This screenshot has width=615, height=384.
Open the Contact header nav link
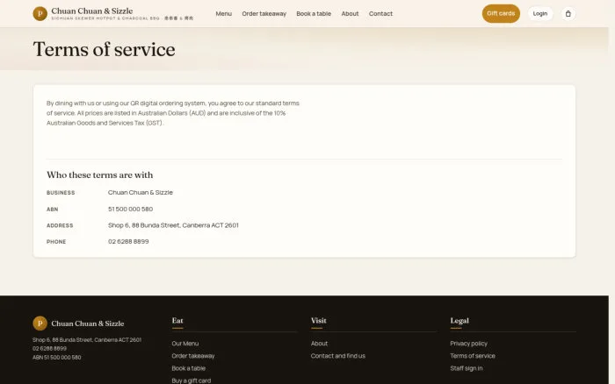(x=380, y=14)
